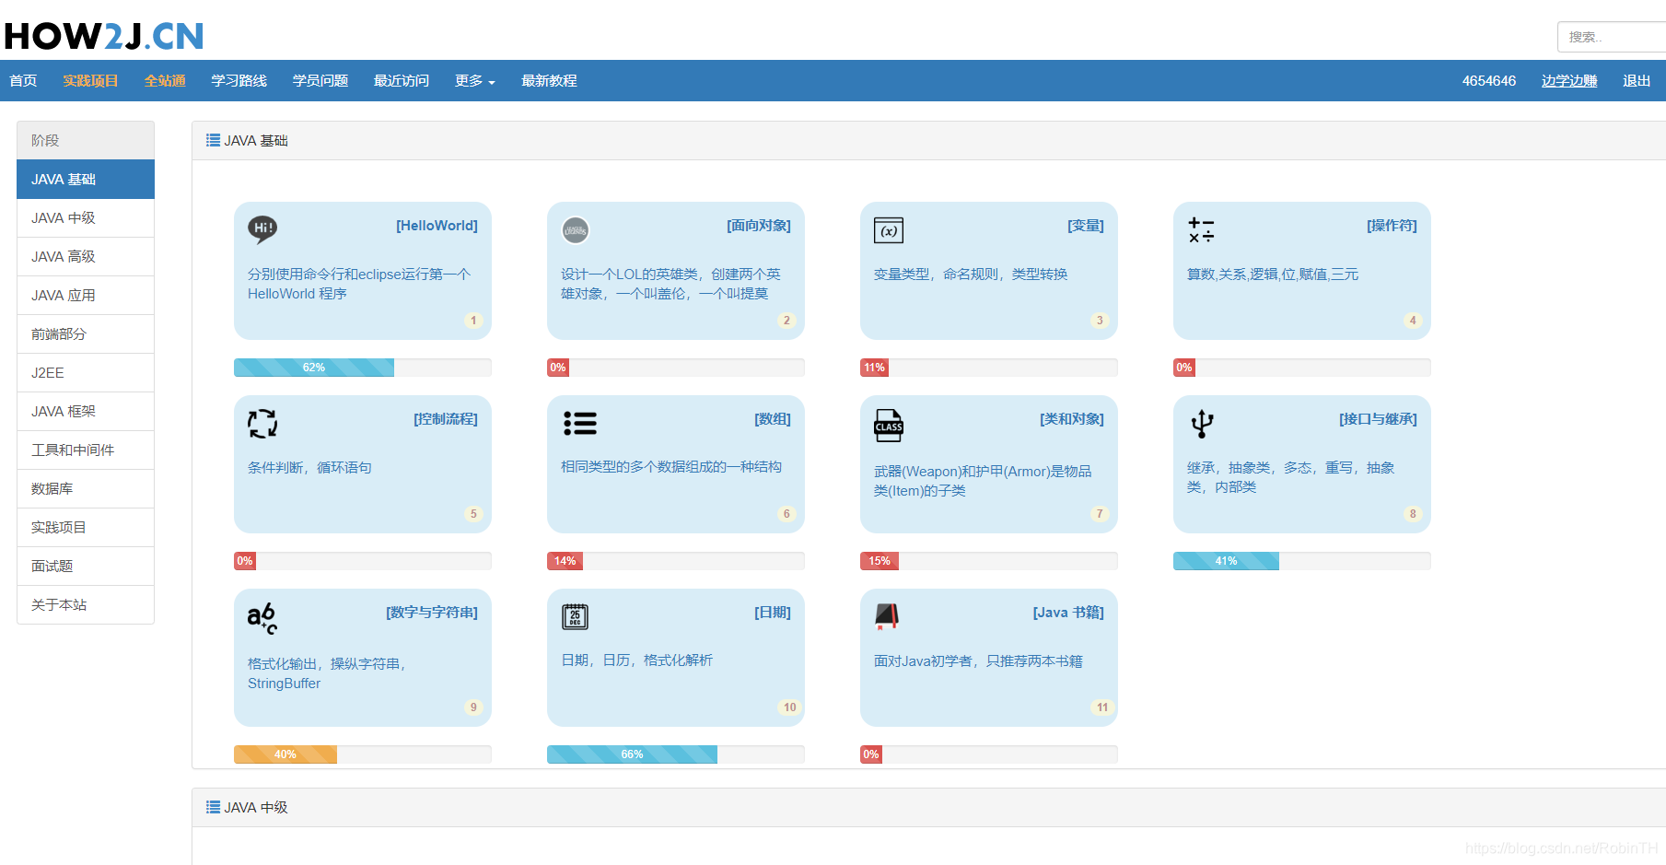Click 退出 to log out

[x=1637, y=81]
